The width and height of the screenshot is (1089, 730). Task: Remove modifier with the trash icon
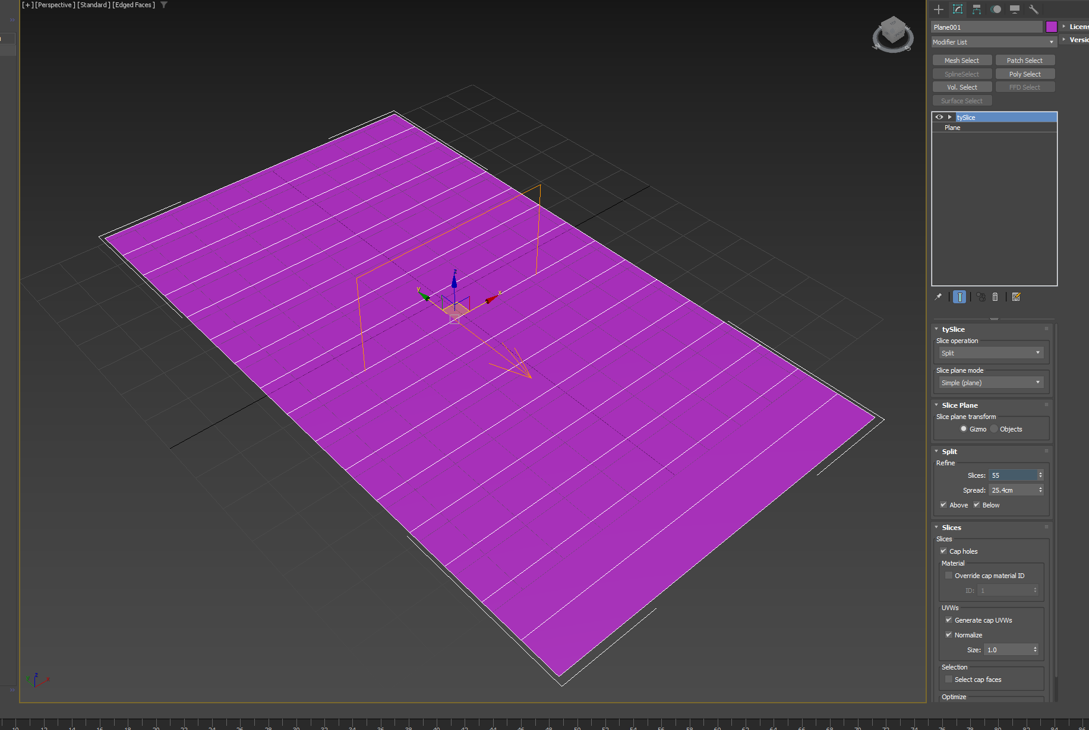pos(995,297)
